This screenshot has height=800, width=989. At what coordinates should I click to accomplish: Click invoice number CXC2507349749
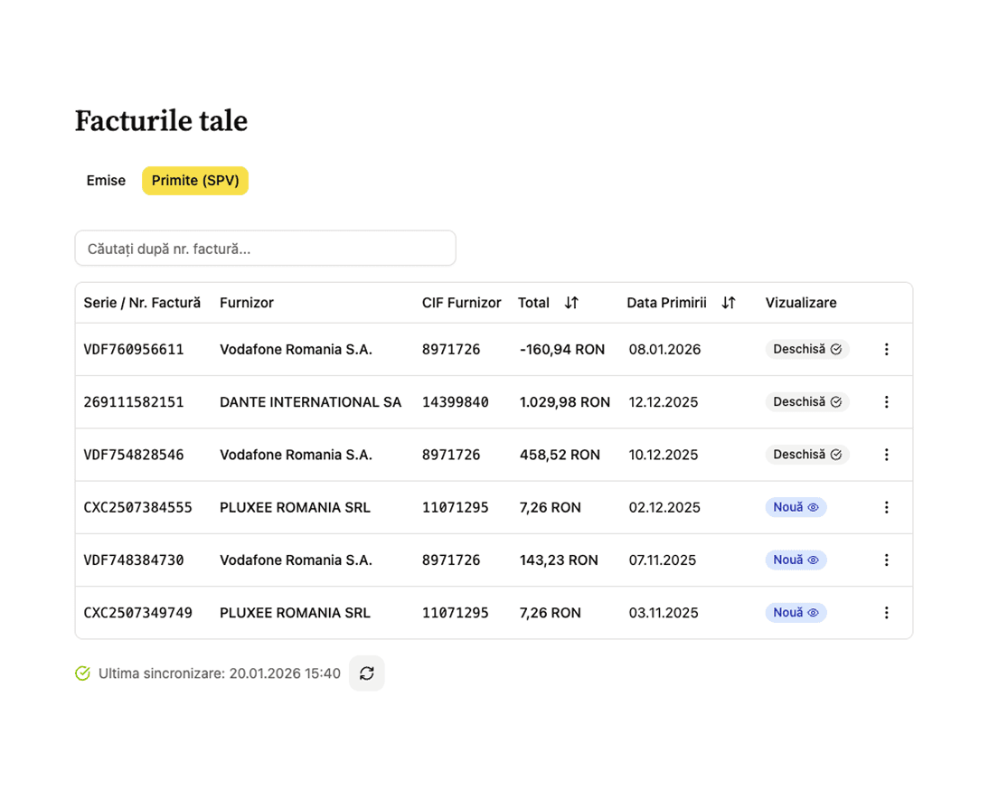138,613
